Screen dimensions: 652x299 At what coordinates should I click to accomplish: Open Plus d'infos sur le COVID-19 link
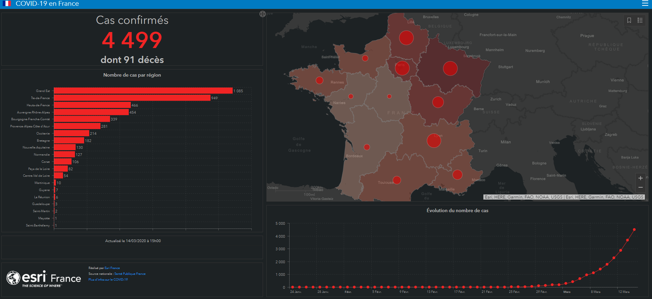pyautogui.click(x=108, y=280)
